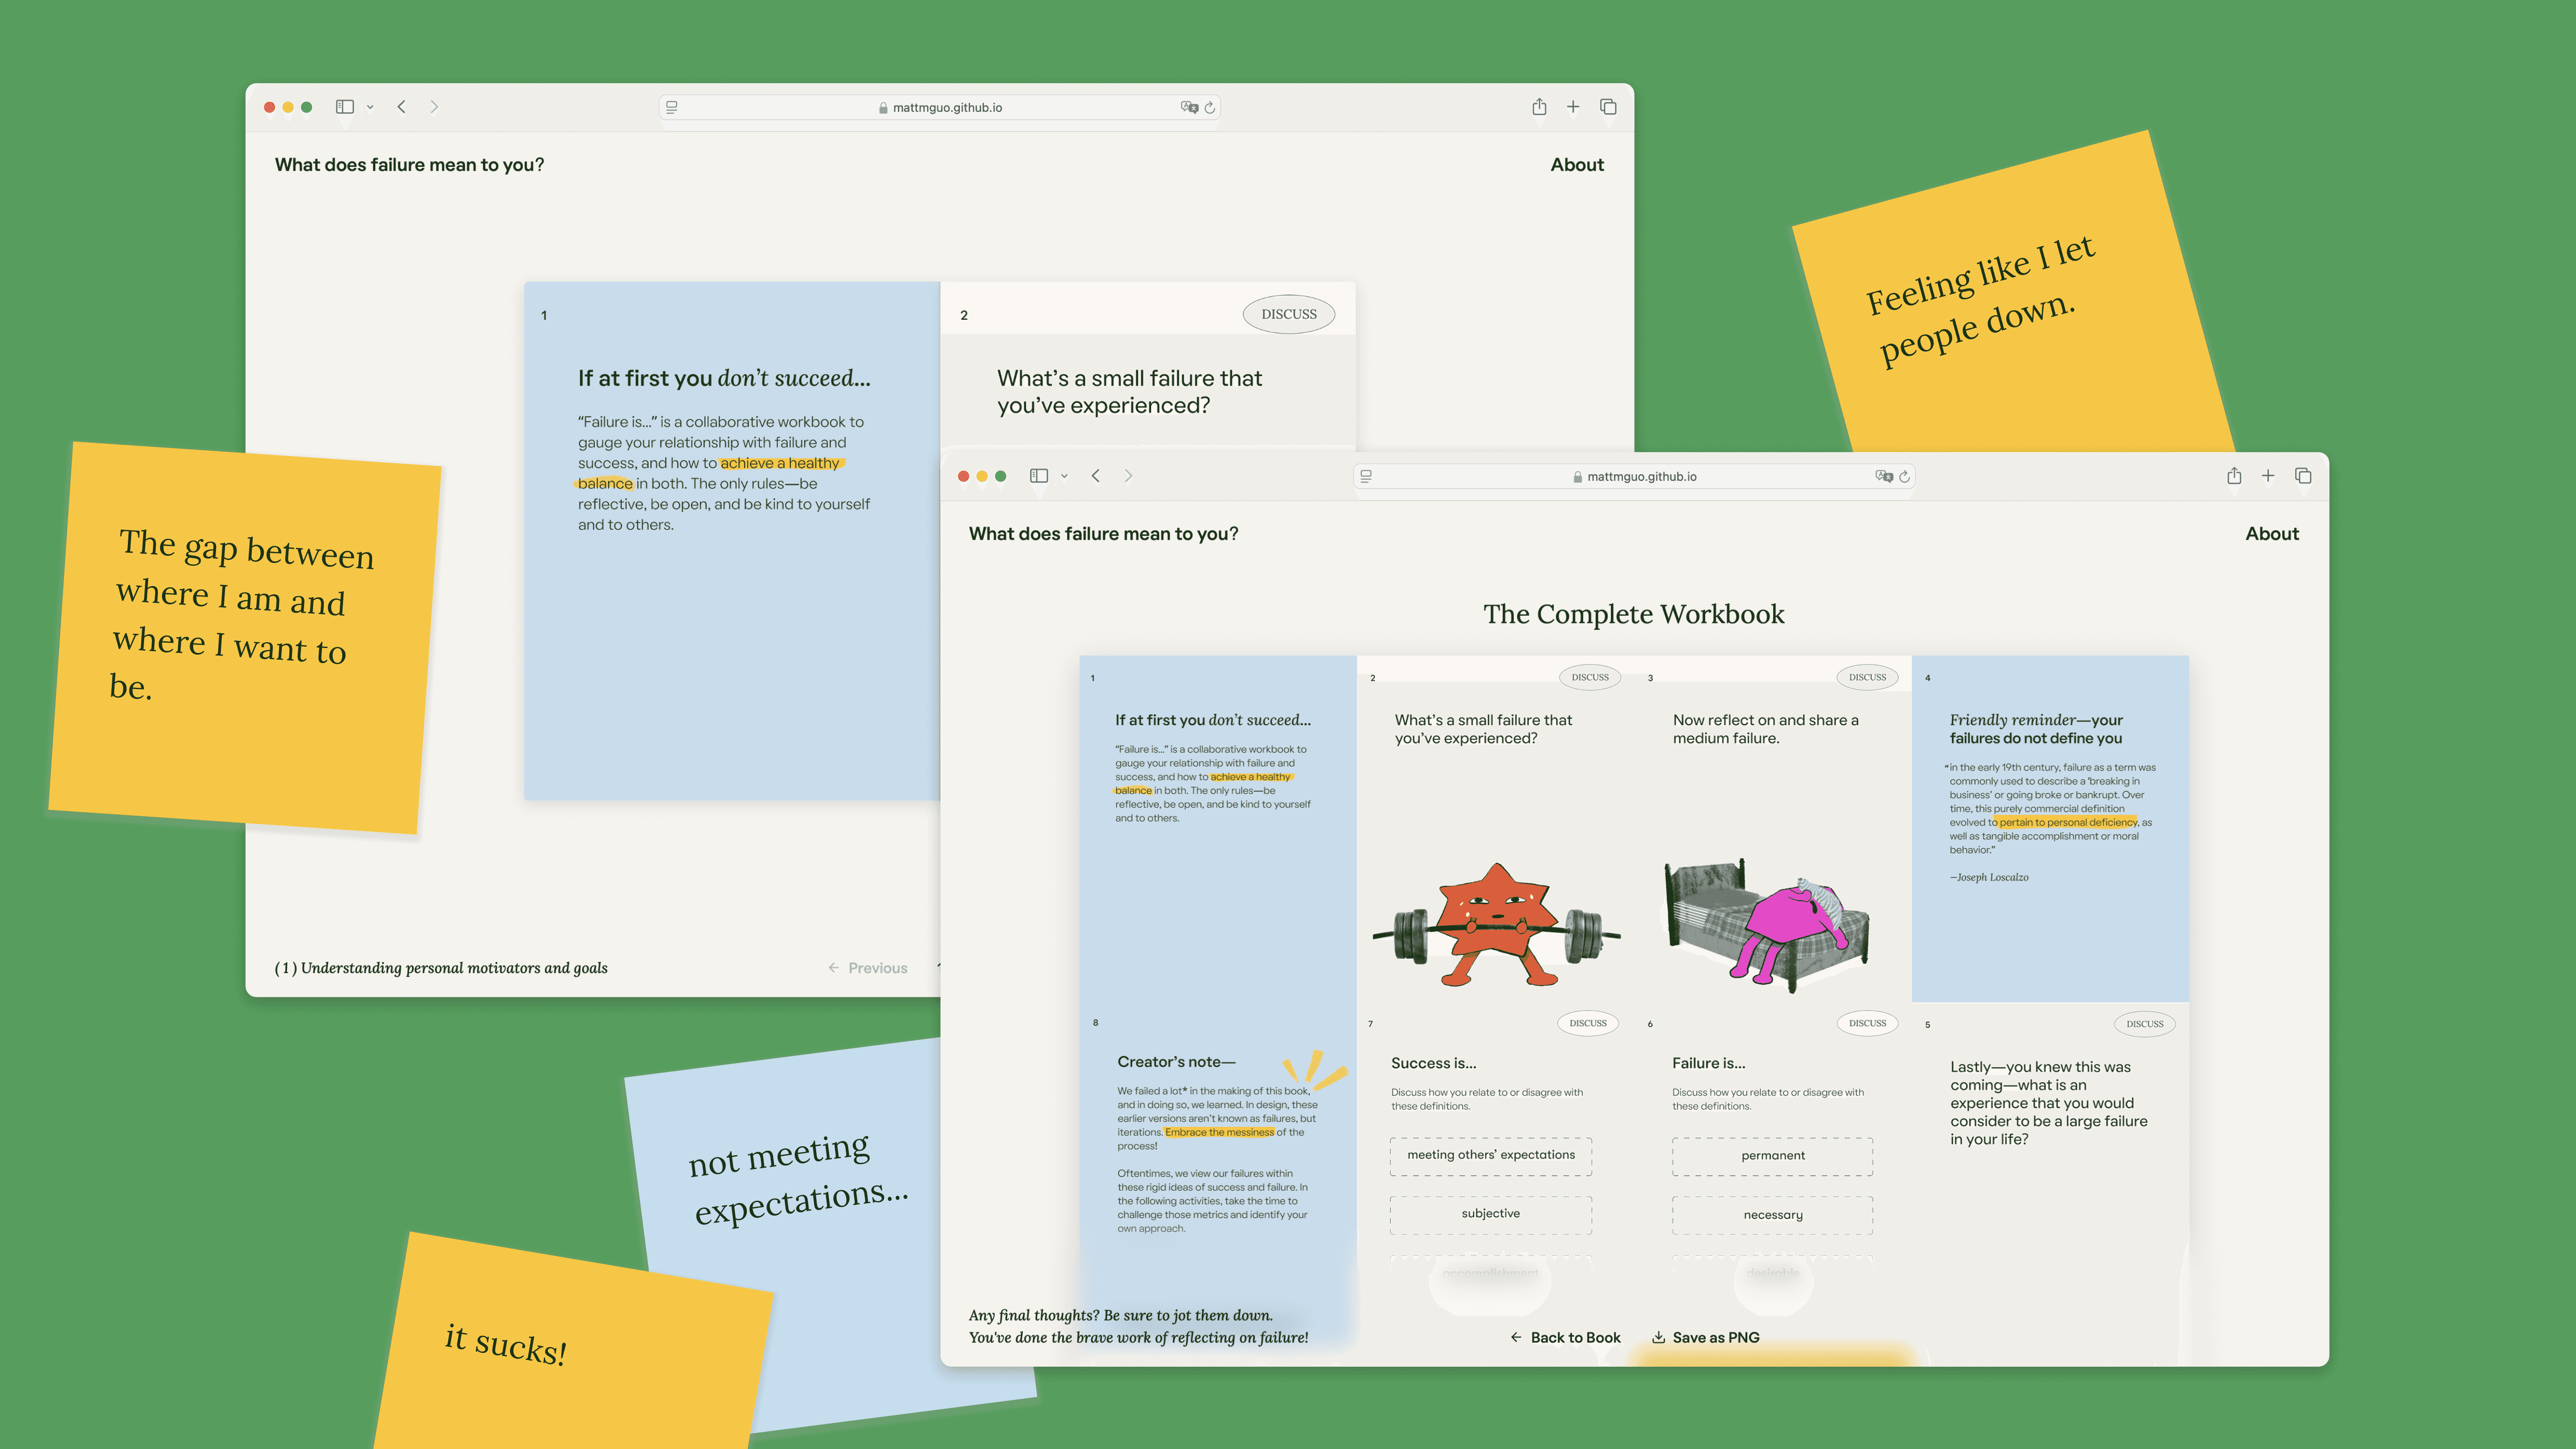
Task: Toggle the 'necessary' failure option
Action: coord(1772,1215)
